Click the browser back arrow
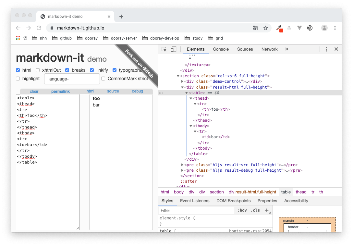Screen dimensions: 353x246 (x=18, y=28)
